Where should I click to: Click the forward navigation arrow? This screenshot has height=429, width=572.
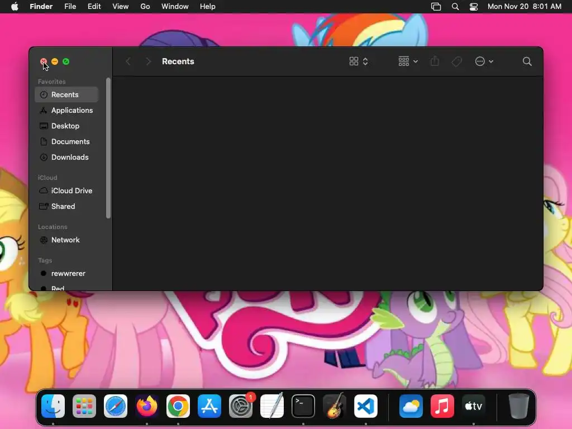148,61
